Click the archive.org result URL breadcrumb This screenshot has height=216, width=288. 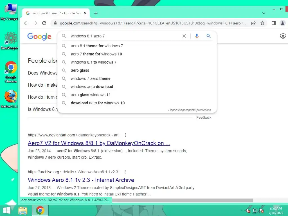[73, 172]
